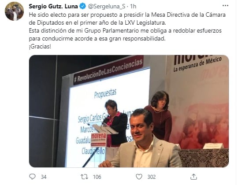Click the ¡Gracias! line of tweet
The width and height of the screenshot is (238, 185).
pyautogui.click(x=40, y=47)
